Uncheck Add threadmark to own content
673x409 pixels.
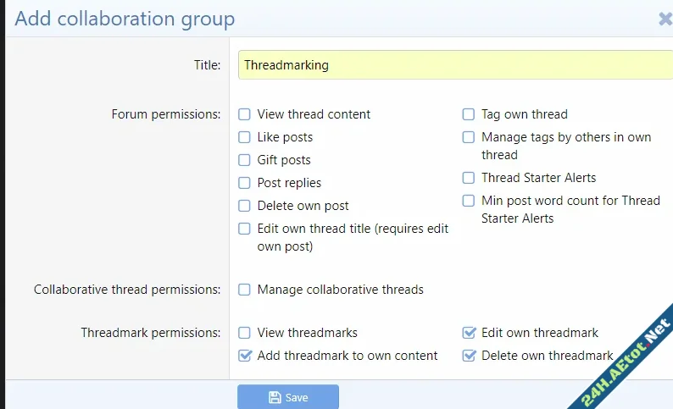244,356
